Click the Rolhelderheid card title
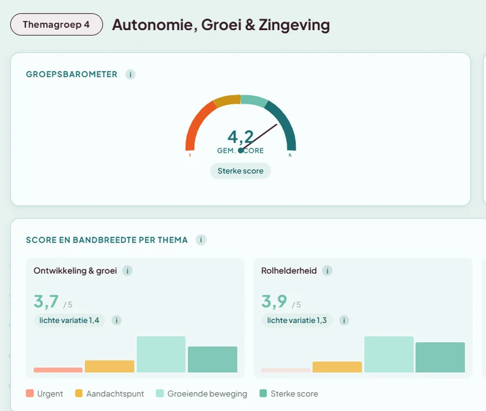Screen dimensions: 486x411 pyautogui.click(x=289, y=271)
